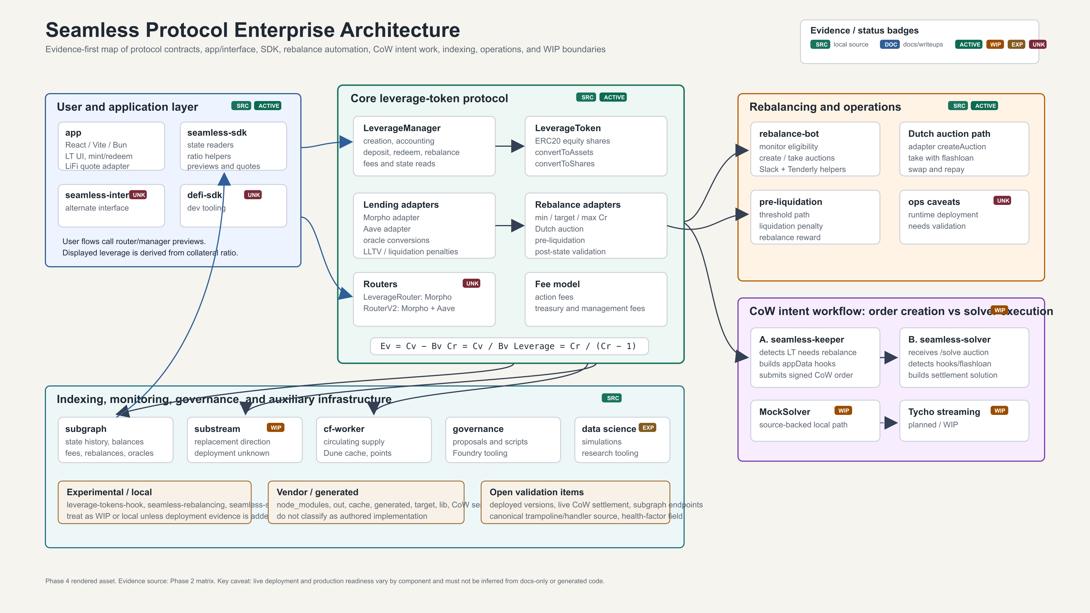The image size is (1090, 613).
Task: Click SRC badge of Indexing and monitoring section
Action: [x=612, y=398]
